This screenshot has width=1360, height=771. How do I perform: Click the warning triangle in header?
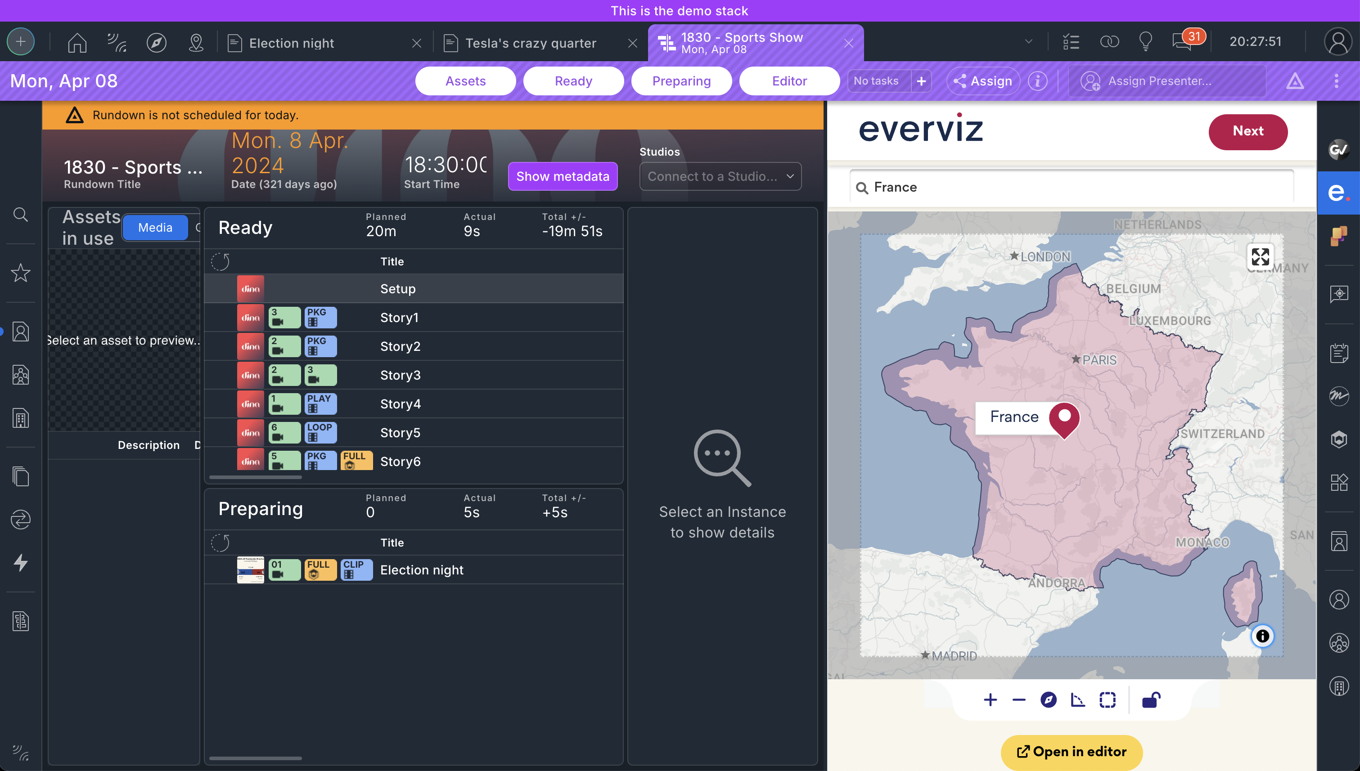1295,81
